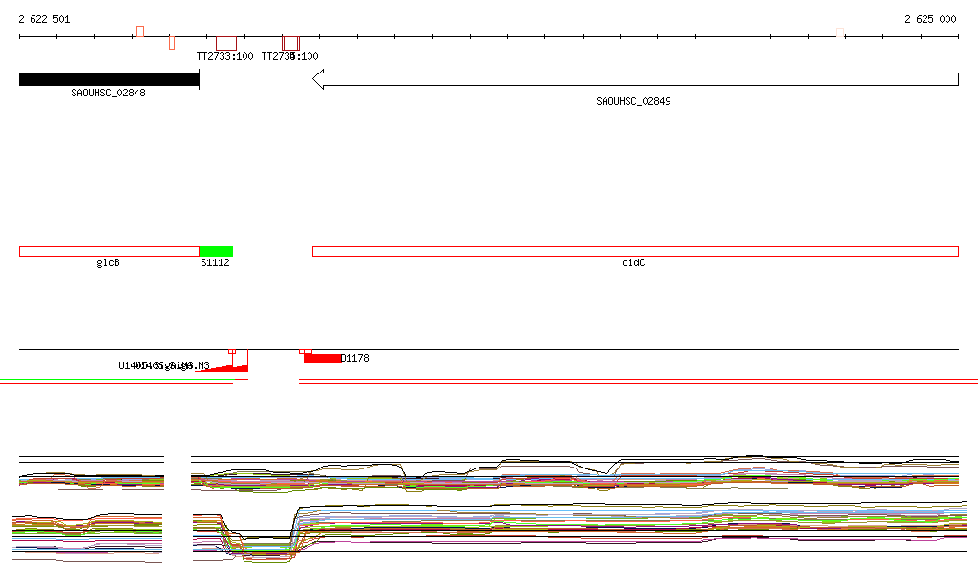Click the SAOUHSC_02849 label text
Viewport: 978px width, 583px height.
tap(634, 101)
